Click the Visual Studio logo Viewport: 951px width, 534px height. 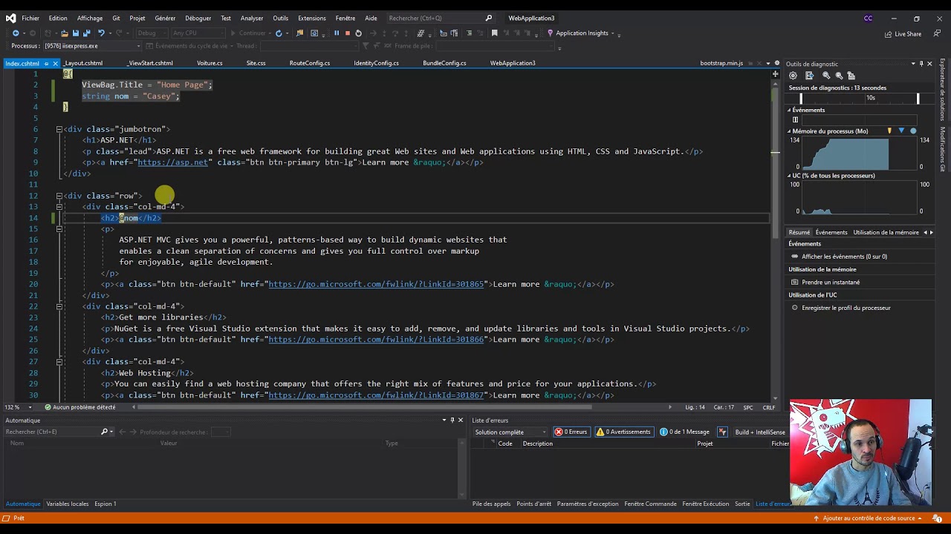10,18
